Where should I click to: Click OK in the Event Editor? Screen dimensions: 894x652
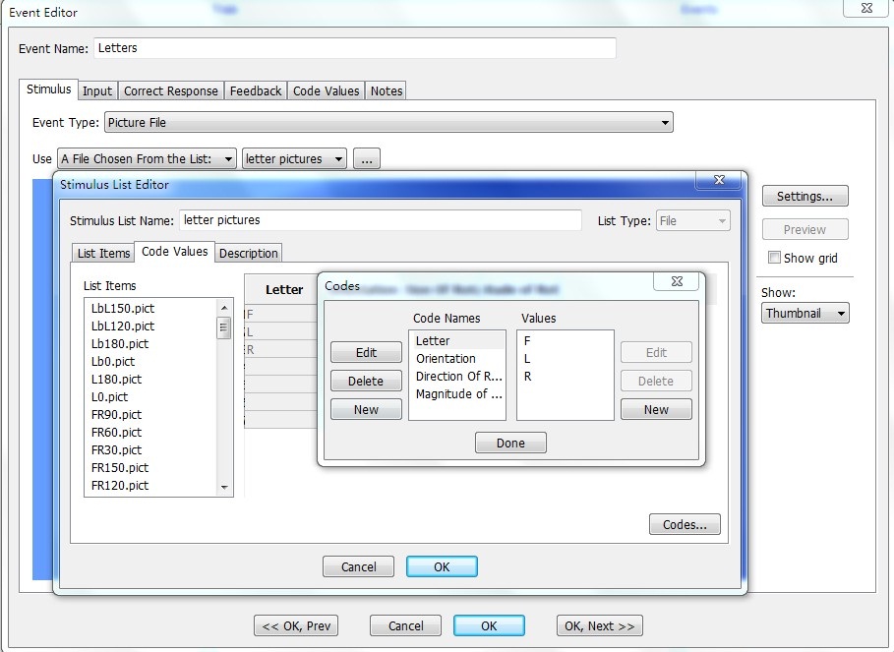click(x=489, y=625)
